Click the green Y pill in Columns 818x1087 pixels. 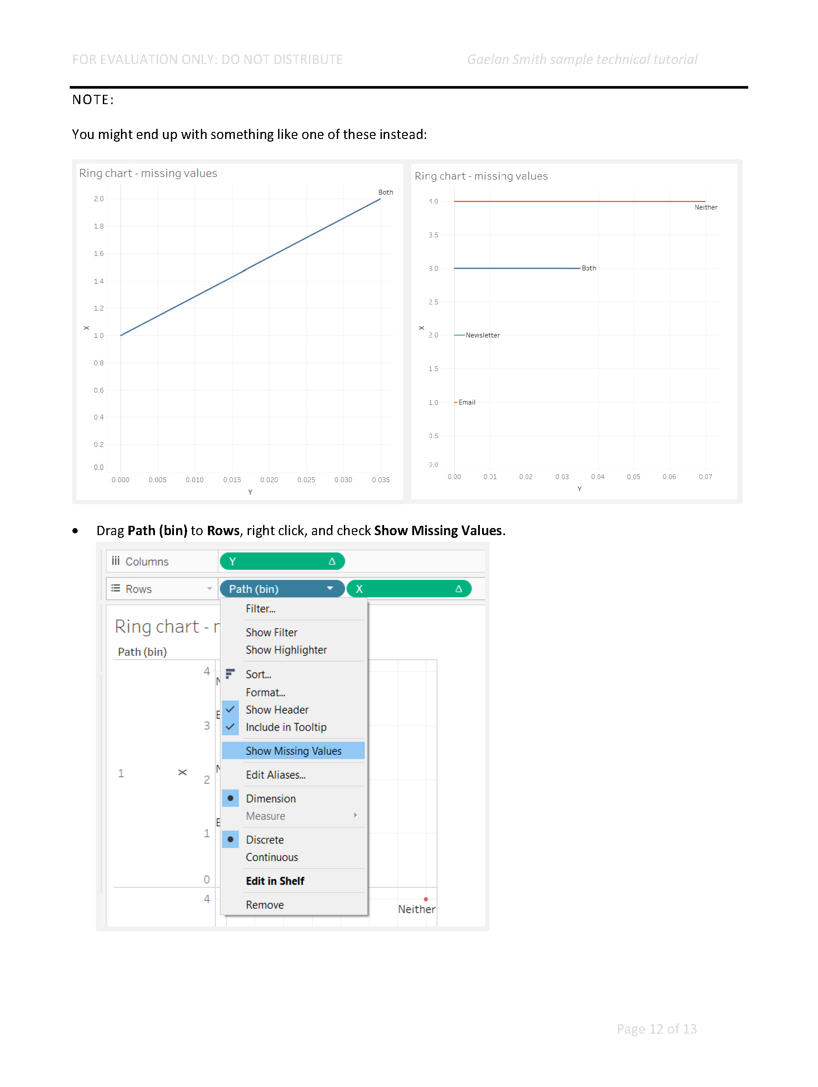[x=275, y=561]
